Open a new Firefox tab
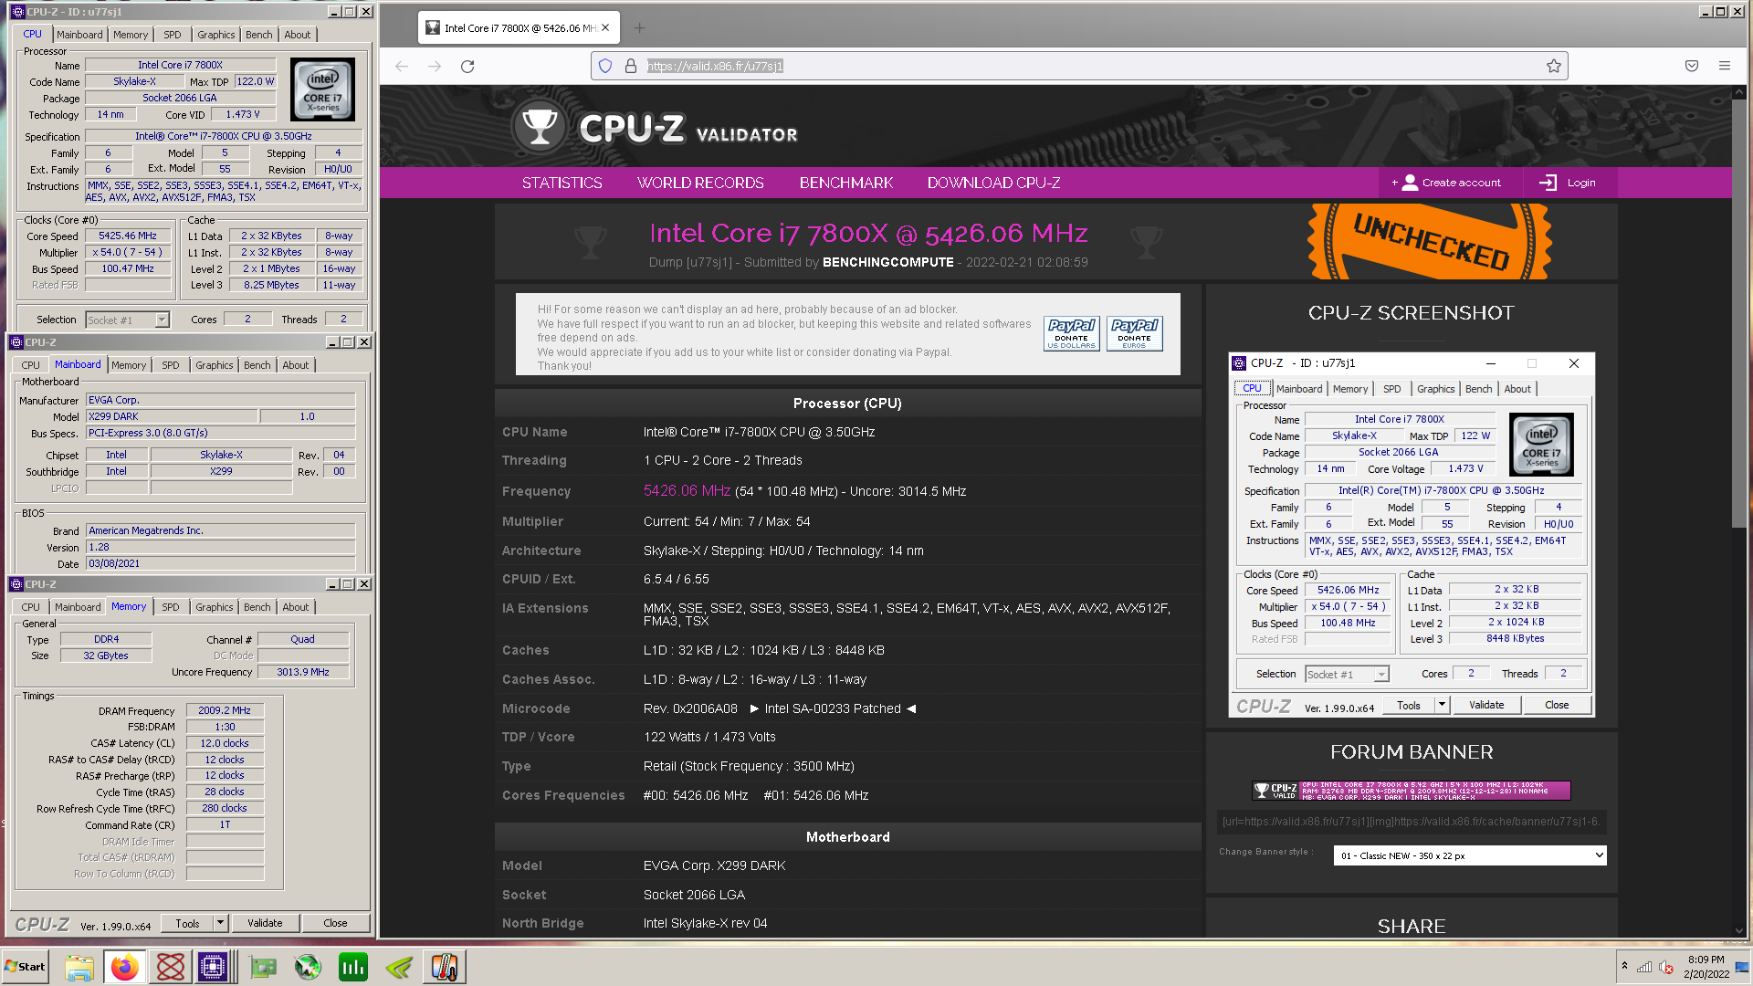 click(640, 28)
